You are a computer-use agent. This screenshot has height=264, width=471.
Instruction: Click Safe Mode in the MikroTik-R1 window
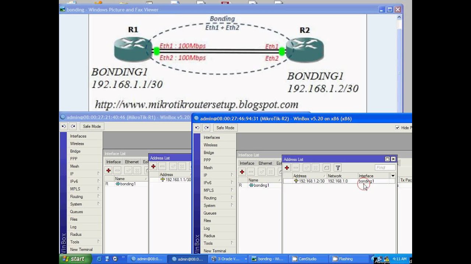(92, 126)
